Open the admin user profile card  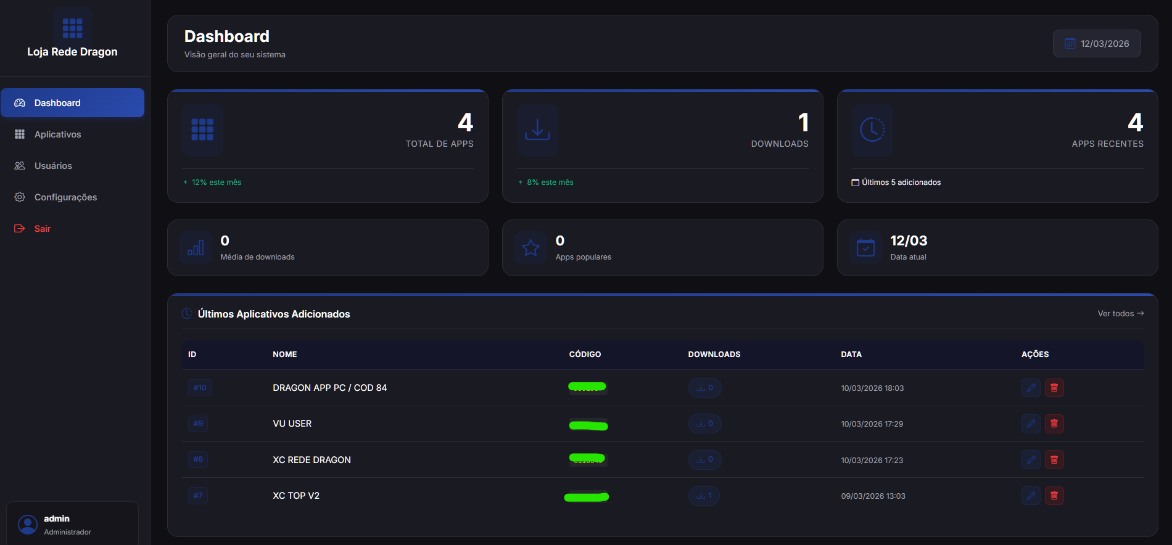[72, 524]
